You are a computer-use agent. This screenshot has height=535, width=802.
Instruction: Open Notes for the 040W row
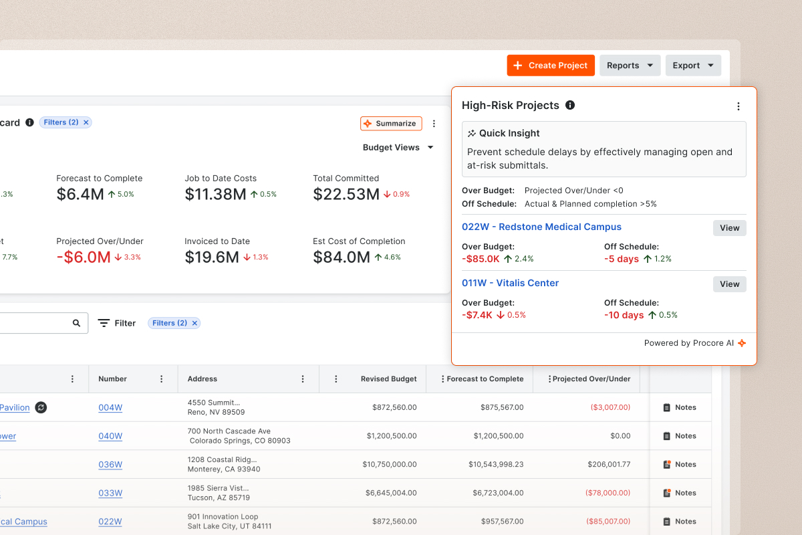point(679,436)
